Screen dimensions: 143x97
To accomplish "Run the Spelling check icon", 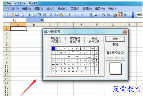I will click(40, 15).
